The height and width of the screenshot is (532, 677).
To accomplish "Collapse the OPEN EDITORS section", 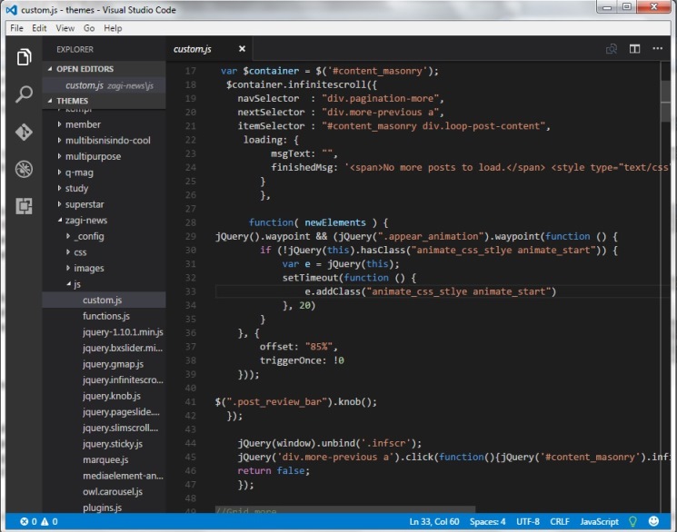I will 85,69.
